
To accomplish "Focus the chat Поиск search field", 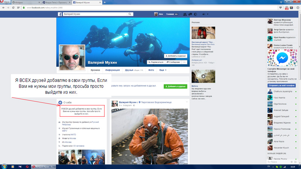I will [x=278, y=162].
